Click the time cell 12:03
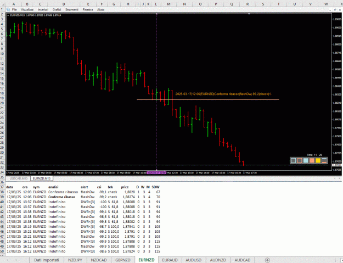This screenshot has height=263, width=343. pos(27,192)
